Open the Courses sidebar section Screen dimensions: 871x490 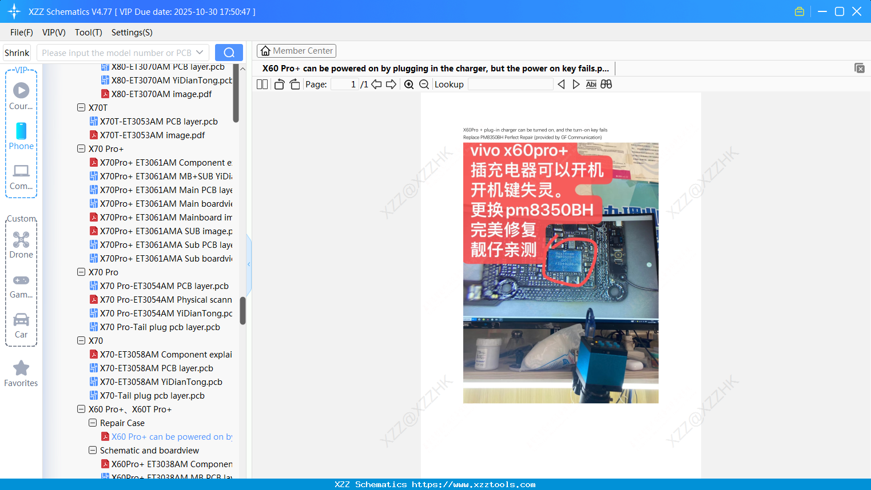click(21, 96)
